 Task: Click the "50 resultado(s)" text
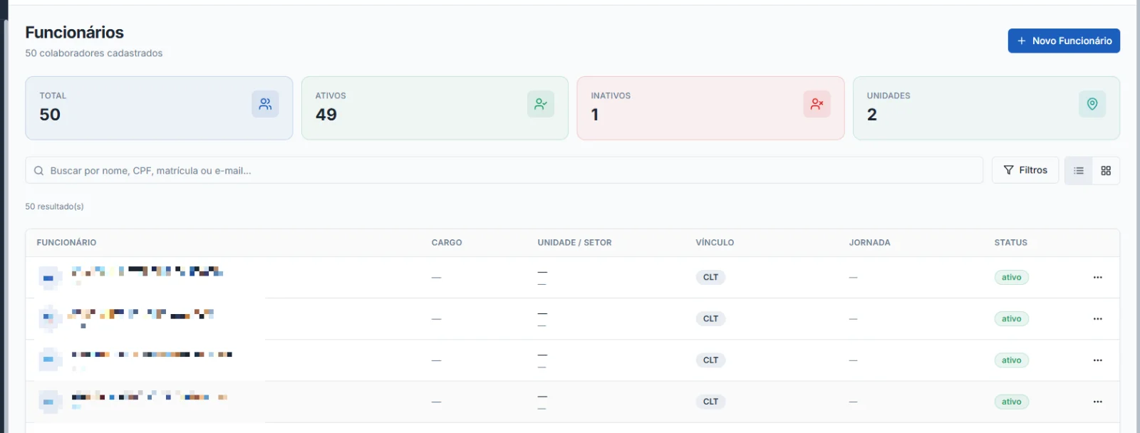click(54, 207)
